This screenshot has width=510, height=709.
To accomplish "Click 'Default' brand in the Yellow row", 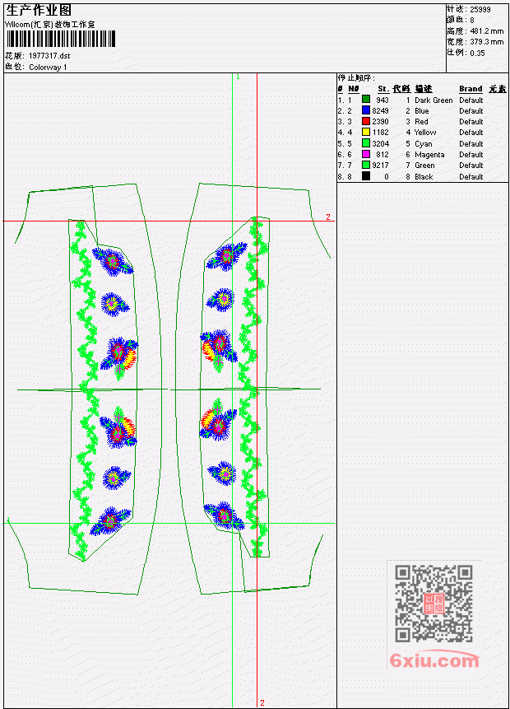I will pyautogui.click(x=471, y=133).
